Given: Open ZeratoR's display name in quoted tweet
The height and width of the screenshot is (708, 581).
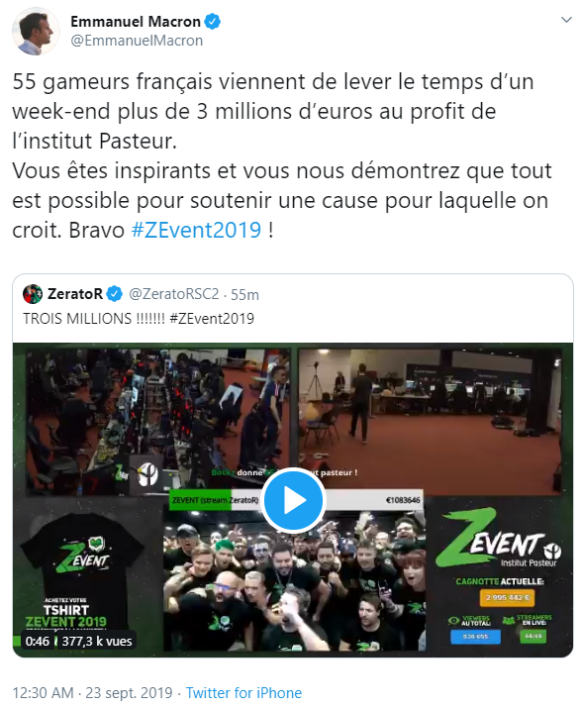Looking at the screenshot, I should click(75, 294).
